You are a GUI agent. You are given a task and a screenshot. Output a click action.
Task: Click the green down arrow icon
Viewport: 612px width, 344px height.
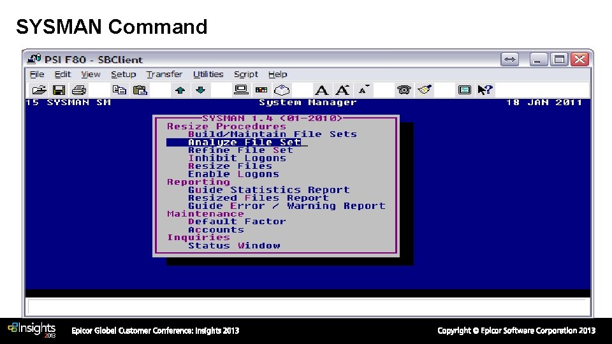(x=201, y=90)
